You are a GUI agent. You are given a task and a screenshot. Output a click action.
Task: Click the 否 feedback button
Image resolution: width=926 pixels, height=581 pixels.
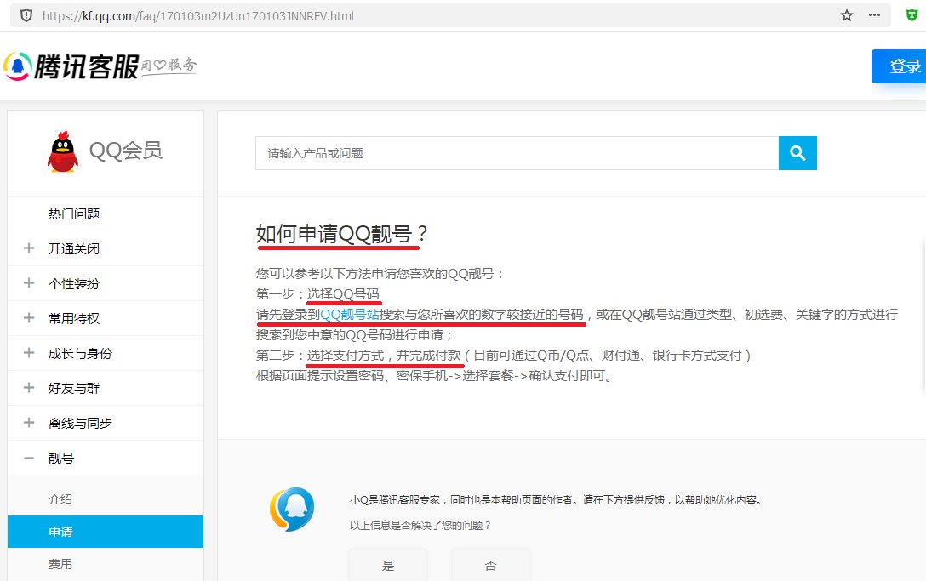pyautogui.click(x=490, y=565)
